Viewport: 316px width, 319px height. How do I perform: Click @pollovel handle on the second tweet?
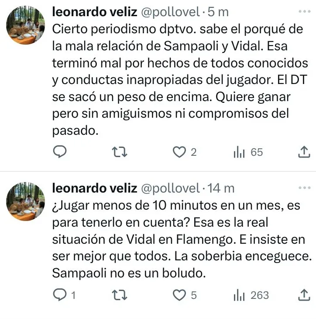click(x=168, y=188)
